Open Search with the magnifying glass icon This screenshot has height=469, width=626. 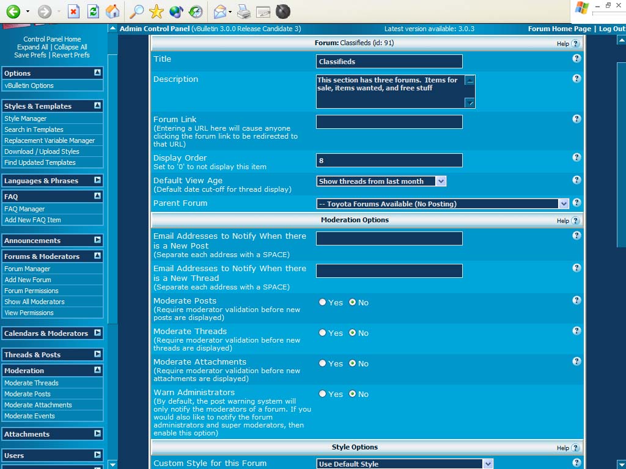[x=136, y=12]
